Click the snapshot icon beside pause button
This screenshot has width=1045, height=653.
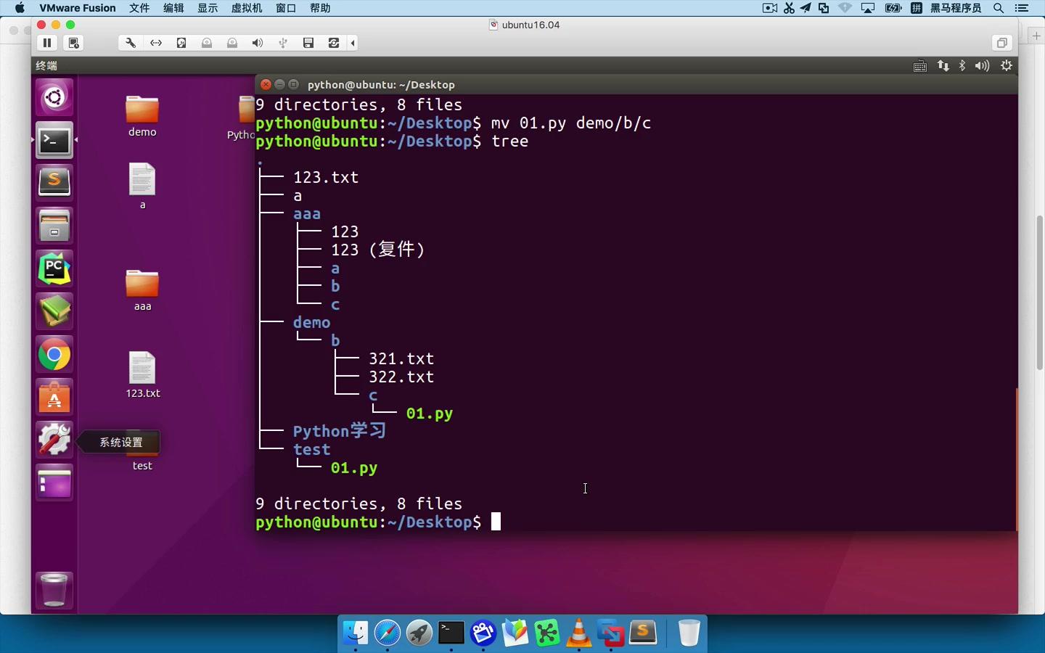73,43
